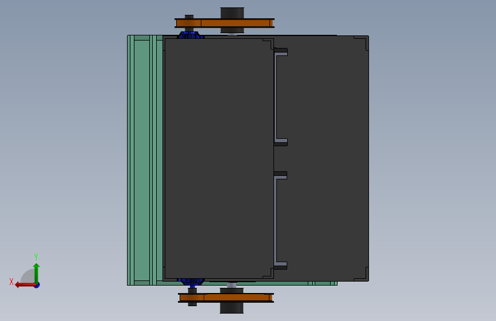Select the green frame panel on the left
Image resolution: width=496 pixels, height=321 pixels.
142,160
